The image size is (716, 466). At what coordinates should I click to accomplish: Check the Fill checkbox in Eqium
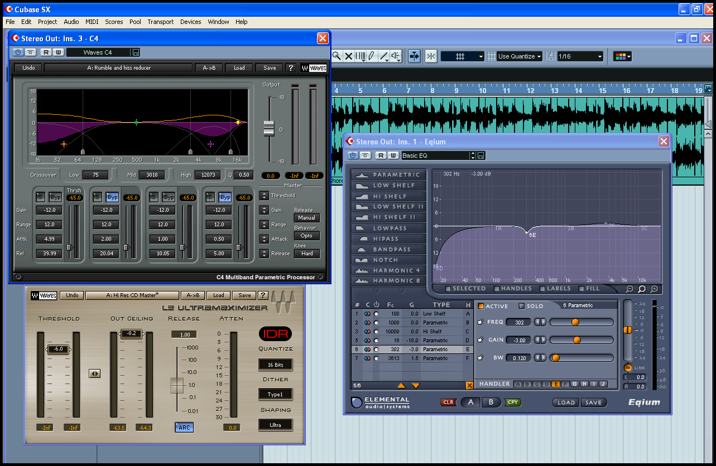pos(582,289)
